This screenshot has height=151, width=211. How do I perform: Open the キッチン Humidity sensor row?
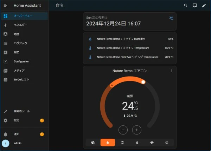coord(130,39)
